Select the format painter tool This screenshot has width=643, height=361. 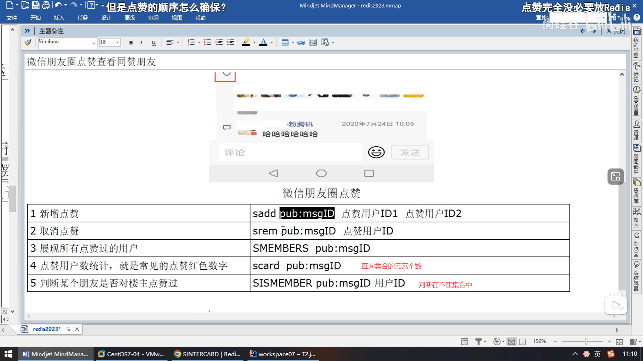click(x=28, y=42)
